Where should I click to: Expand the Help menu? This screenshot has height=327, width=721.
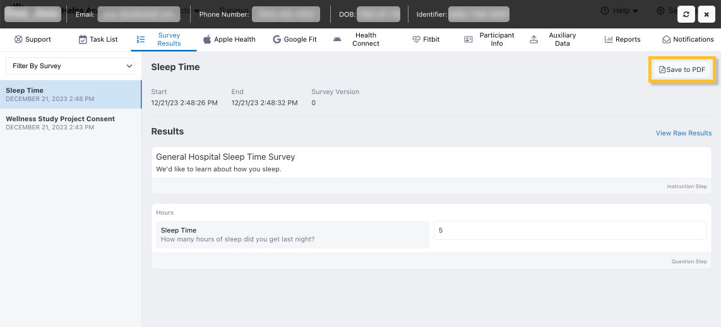click(x=619, y=11)
